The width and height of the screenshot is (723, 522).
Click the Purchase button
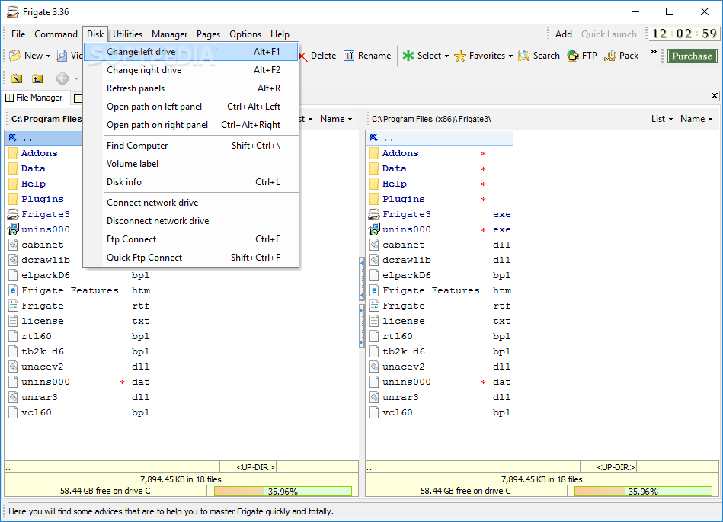click(692, 56)
